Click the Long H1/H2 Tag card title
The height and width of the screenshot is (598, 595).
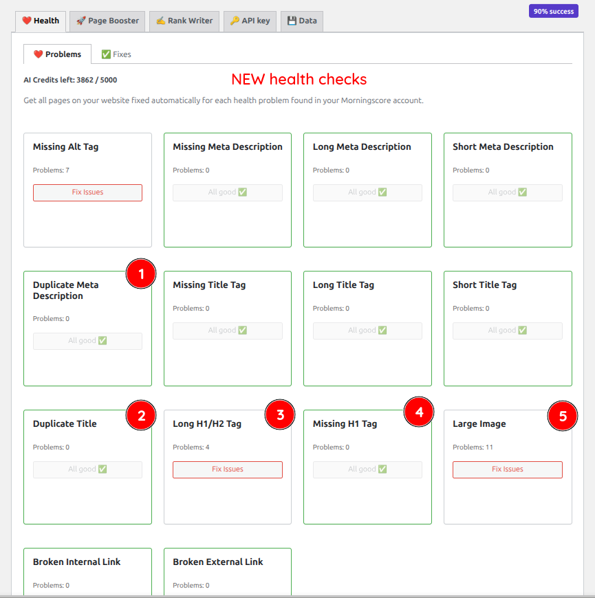coord(207,423)
